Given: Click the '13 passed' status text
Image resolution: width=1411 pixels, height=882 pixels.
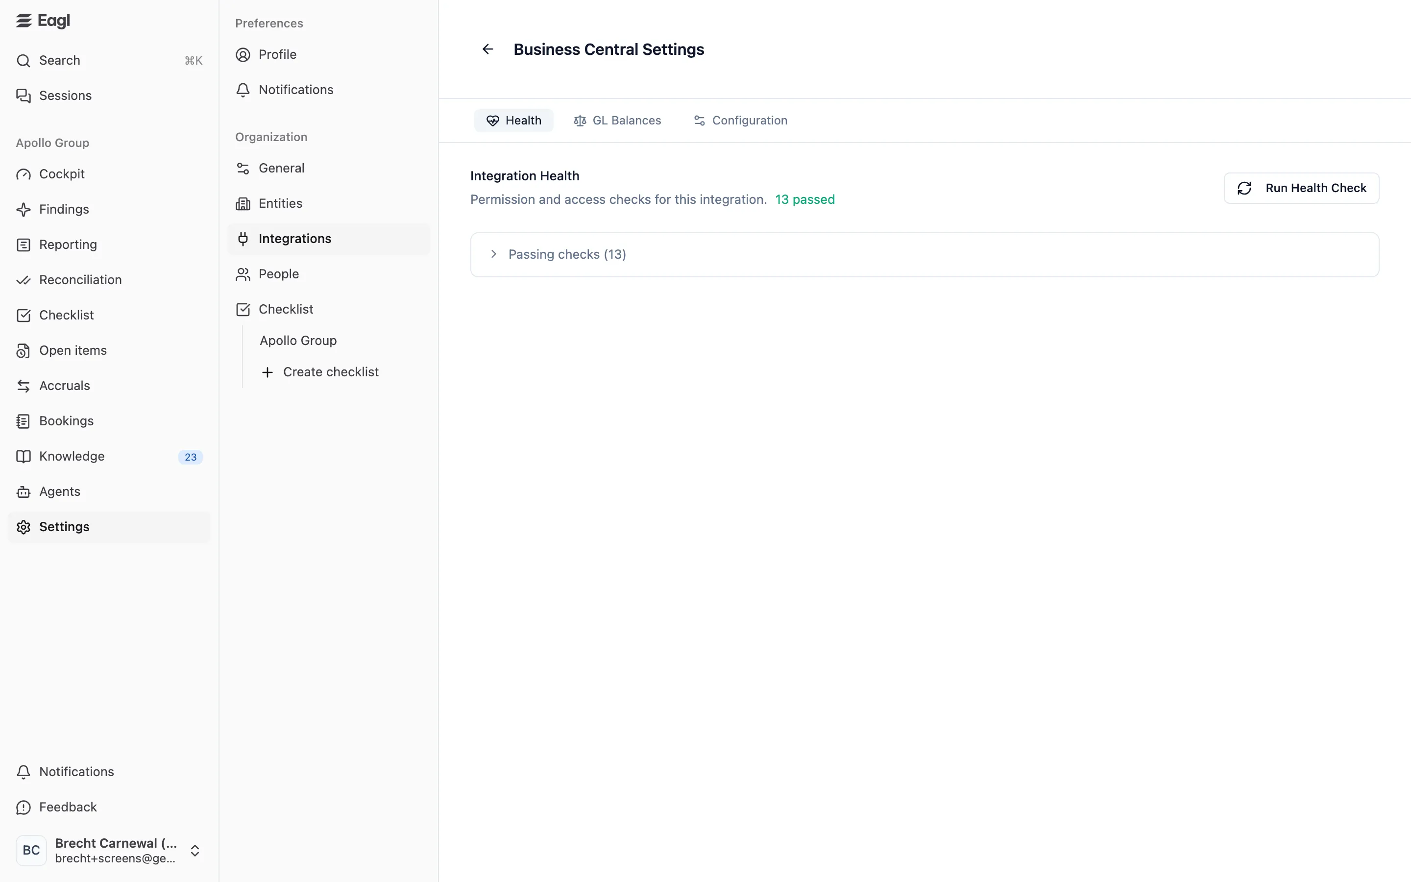Looking at the screenshot, I should pyautogui.click(x=804, y=200).
